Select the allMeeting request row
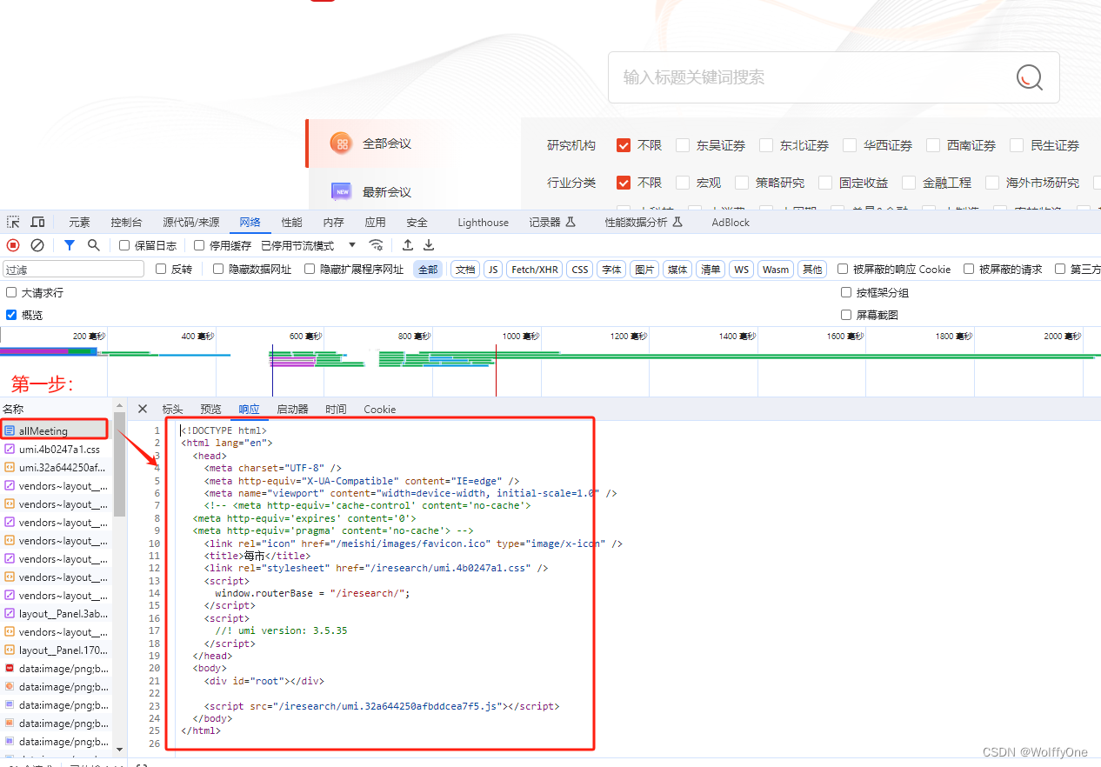The image size is (1101, 767). click(55, 430)
